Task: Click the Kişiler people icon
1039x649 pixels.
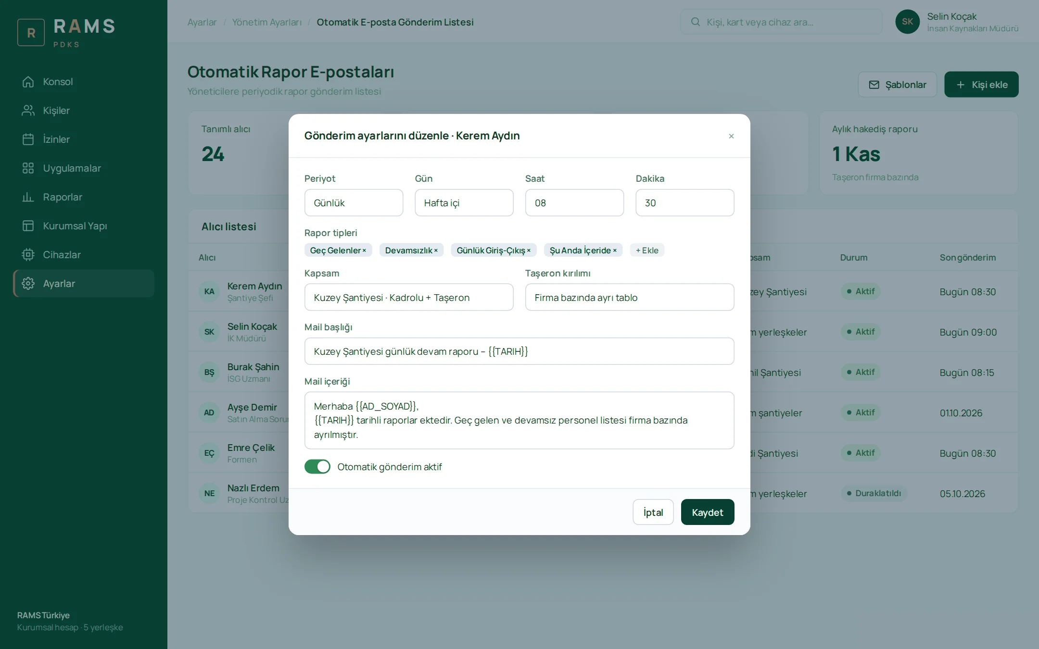Action: [28, 111]
